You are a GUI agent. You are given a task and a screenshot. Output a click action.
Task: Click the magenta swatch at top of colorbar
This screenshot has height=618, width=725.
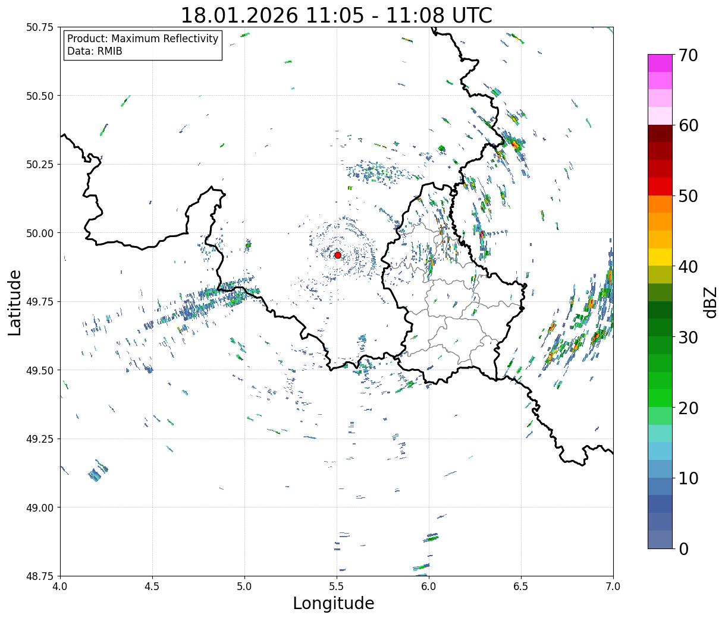coord(660,63)
